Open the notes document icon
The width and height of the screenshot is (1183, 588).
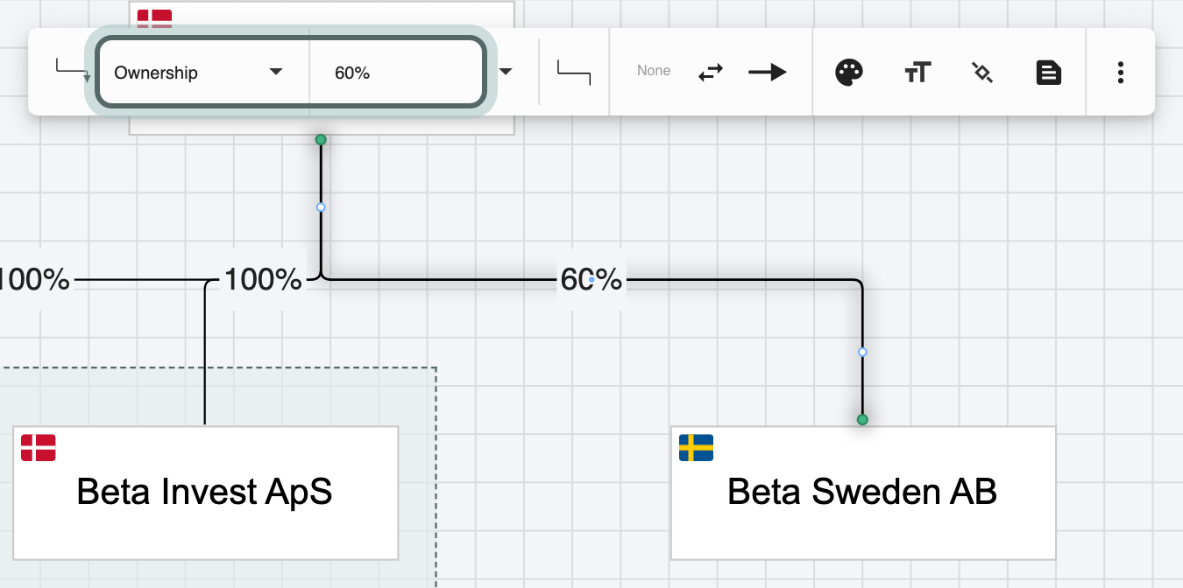1049,73
